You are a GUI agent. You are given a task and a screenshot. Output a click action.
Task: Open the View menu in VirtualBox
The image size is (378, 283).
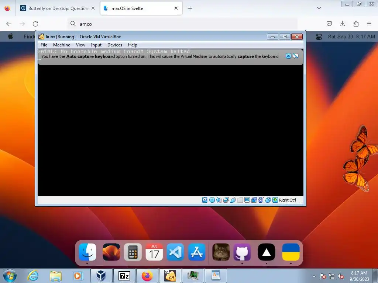80,45
